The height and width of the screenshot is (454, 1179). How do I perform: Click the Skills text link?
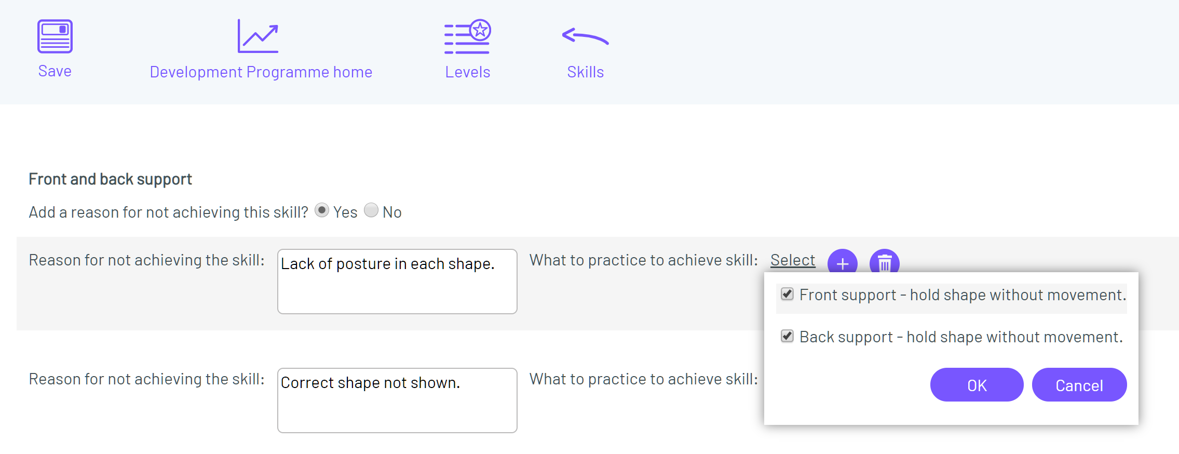click(586, 72)
